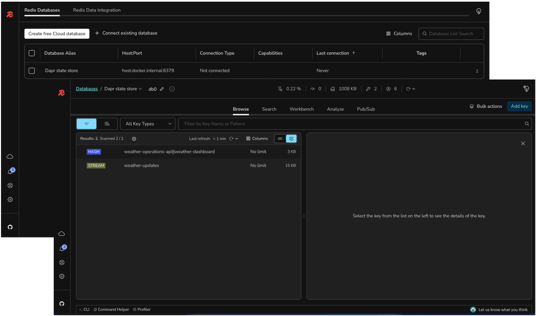The width and height of the screenshot is (536, 316).
Task: Open the GitHub icon in the browser window sidebar
Action: [x=62, y=304]
